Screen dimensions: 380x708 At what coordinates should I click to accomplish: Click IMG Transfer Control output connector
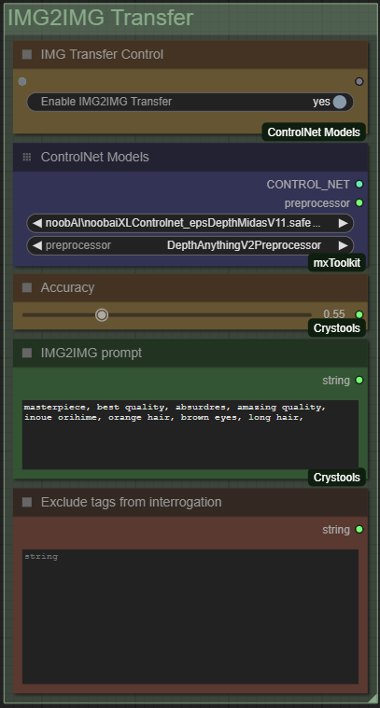point(359,82)
